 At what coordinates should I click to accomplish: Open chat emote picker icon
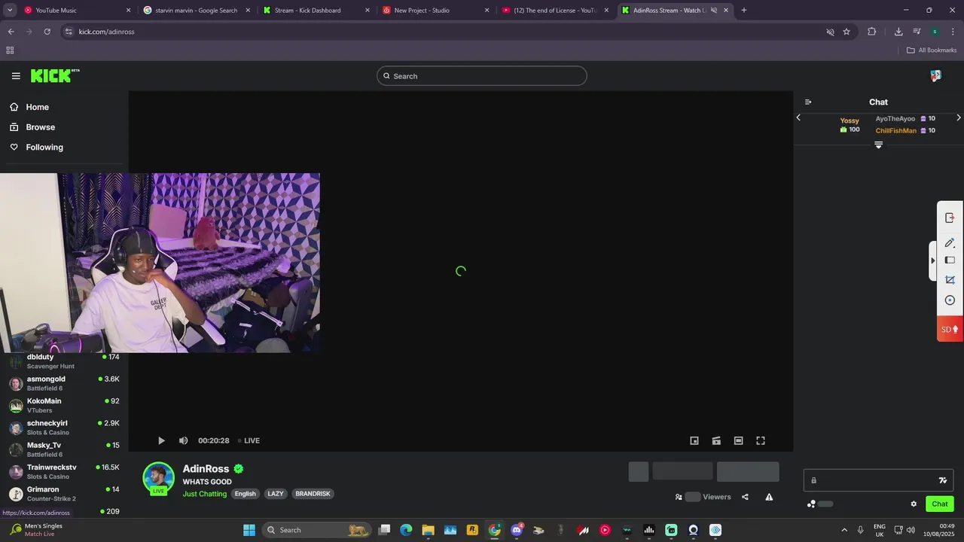[942, 480]
